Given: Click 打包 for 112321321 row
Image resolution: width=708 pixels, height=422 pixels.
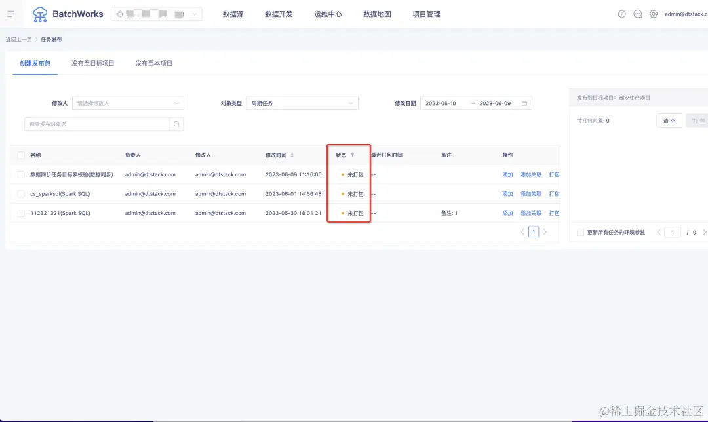Looking at the screenshot, I should pyautogui.click(x=554, y=213).
